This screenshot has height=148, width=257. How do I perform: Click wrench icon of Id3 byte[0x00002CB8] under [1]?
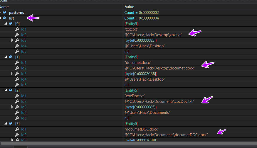click(x=17, y=74)
